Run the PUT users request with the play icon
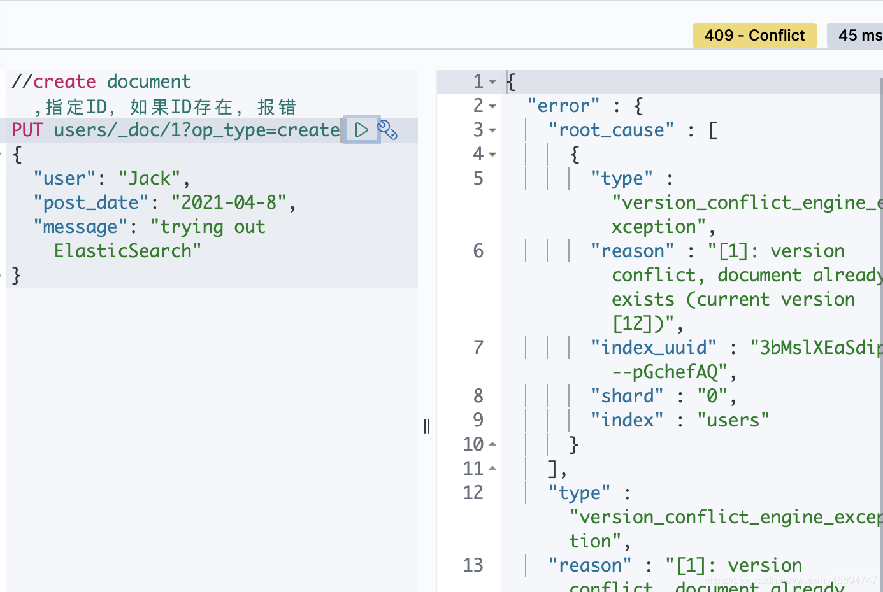The height and width of the screenshot is (592, 883). (x=361, y=130)
